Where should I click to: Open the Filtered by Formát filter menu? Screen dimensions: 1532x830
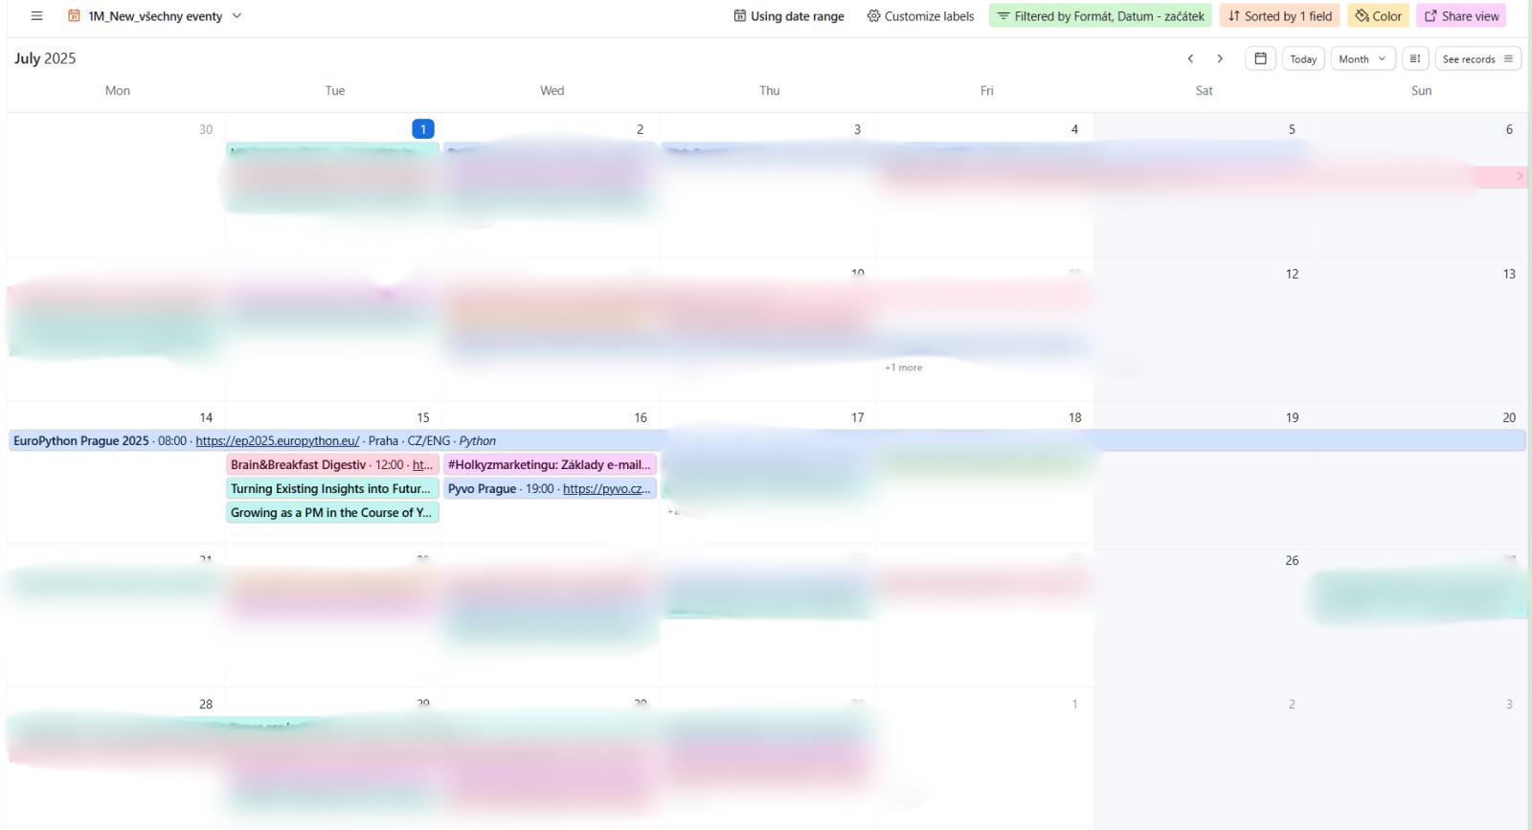coord(1100,16)
